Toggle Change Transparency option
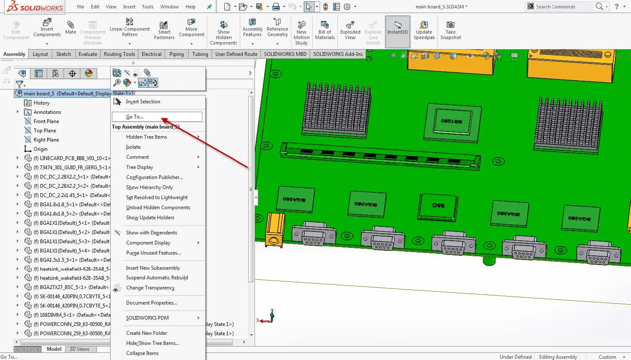This screenshot has width=631, height=360. click(x=150, y=288)
